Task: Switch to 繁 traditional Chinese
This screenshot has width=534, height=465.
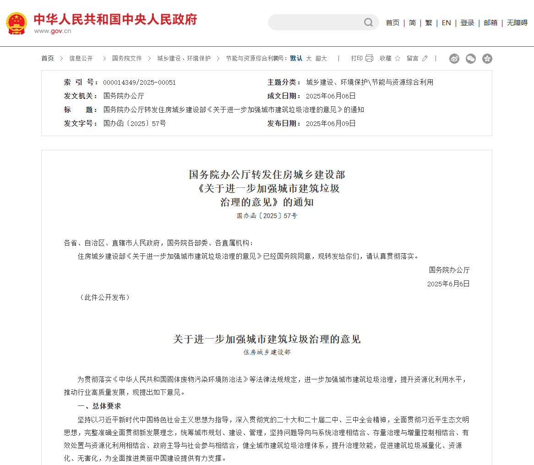Action: click(x=428, y=22)
